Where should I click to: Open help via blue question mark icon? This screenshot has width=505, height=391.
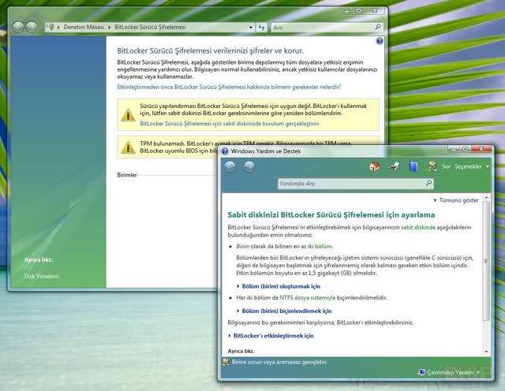click(x=380, y=41)
